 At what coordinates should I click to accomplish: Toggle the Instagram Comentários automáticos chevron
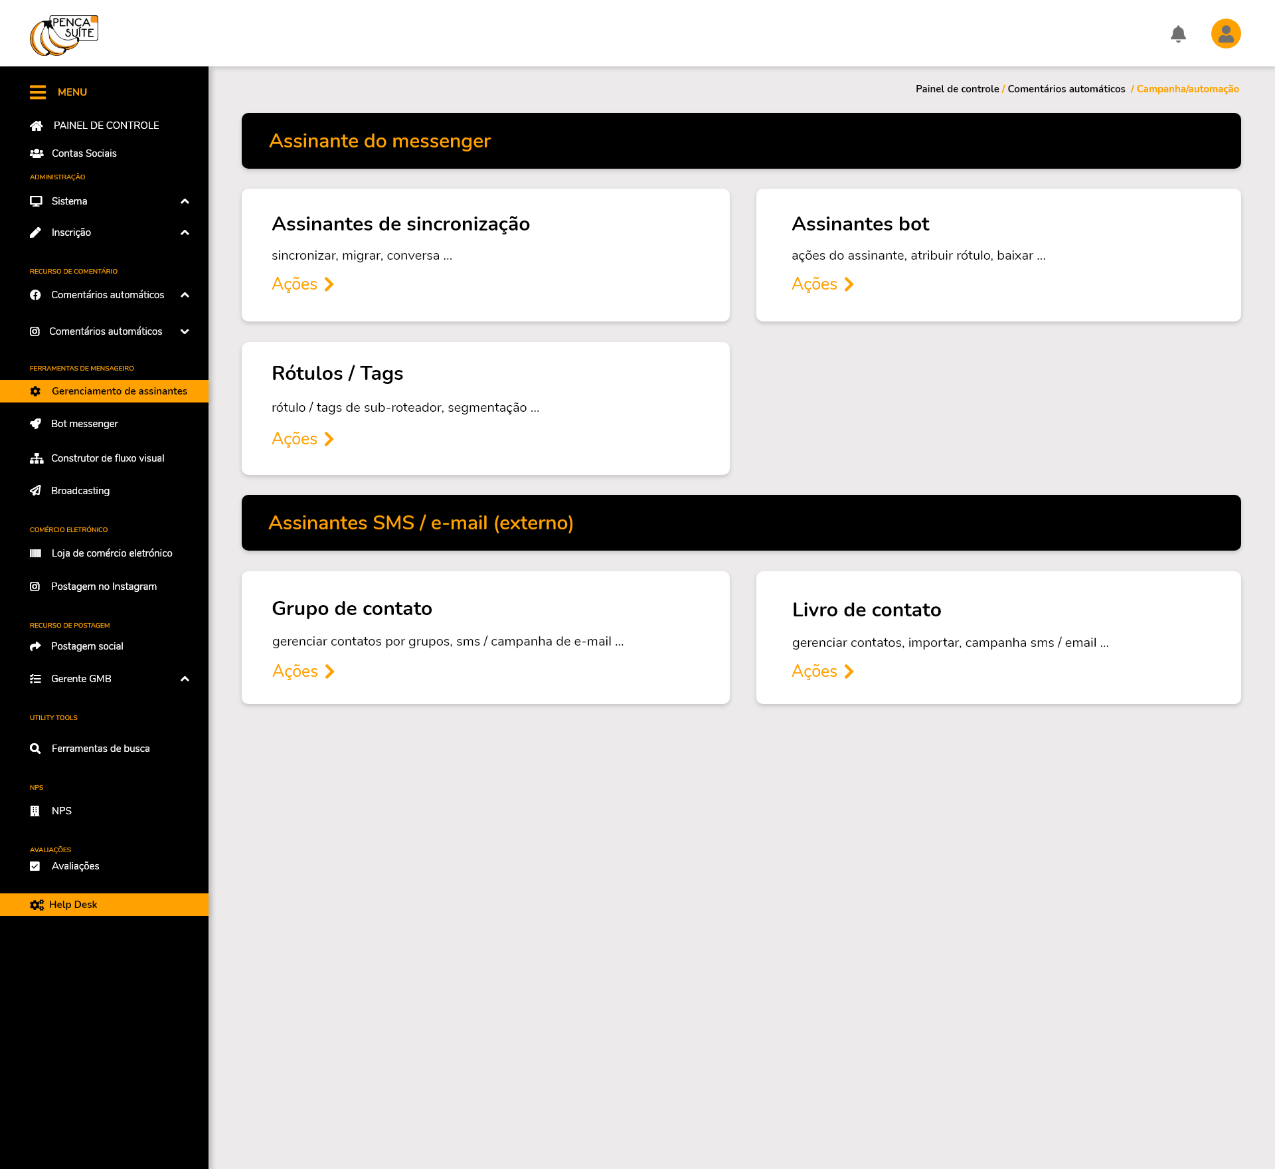point(185,331)
